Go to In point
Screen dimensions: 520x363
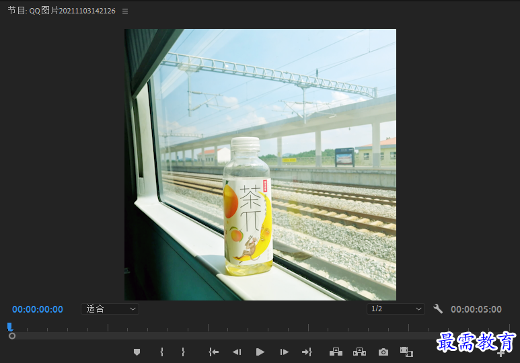213,352
